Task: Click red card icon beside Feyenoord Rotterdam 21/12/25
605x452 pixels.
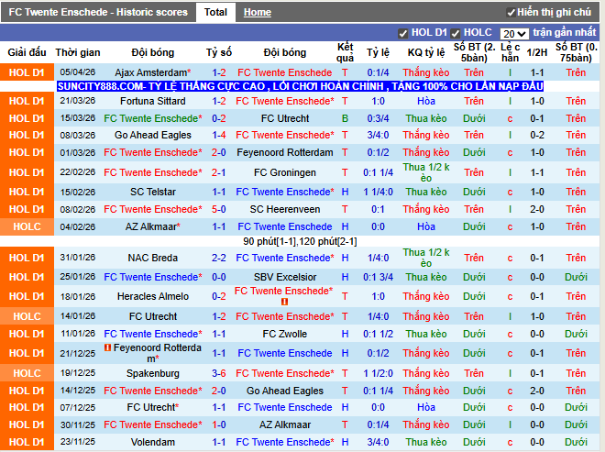Action: [x=107, y=347]
